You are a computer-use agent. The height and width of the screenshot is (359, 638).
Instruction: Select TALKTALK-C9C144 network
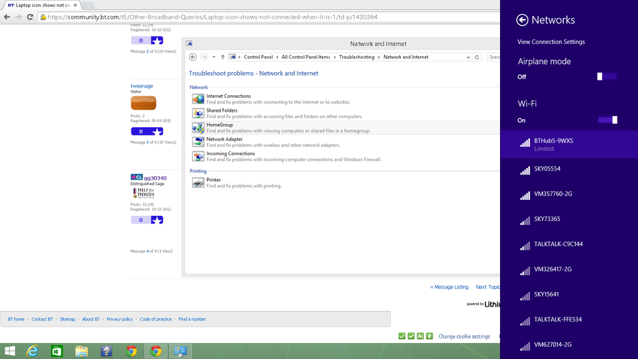click(569, 244)
